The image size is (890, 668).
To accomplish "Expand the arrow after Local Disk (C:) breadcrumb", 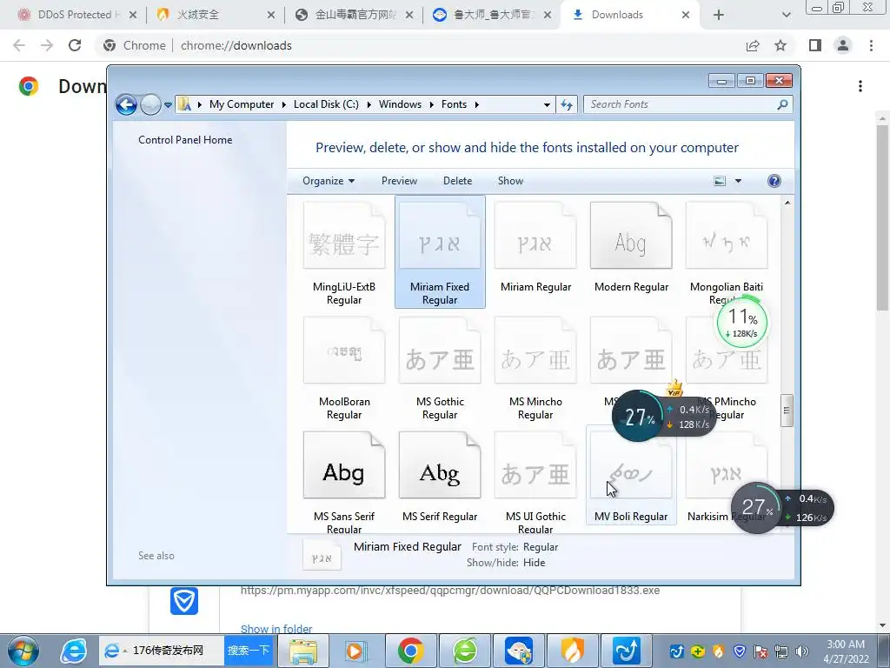I will click(369, 104).
